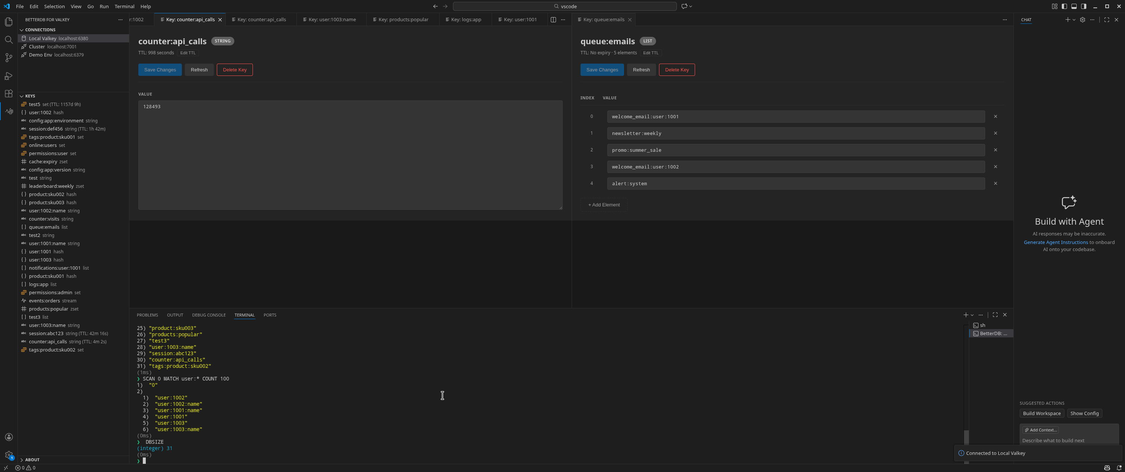Remove the promo:summer_sale element with its x icon
The image size is (1125, 472).
(996, 150)
